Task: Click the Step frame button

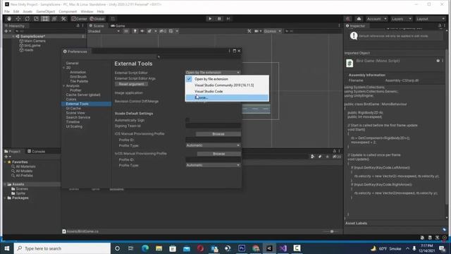Action: (x=228, y=19)
